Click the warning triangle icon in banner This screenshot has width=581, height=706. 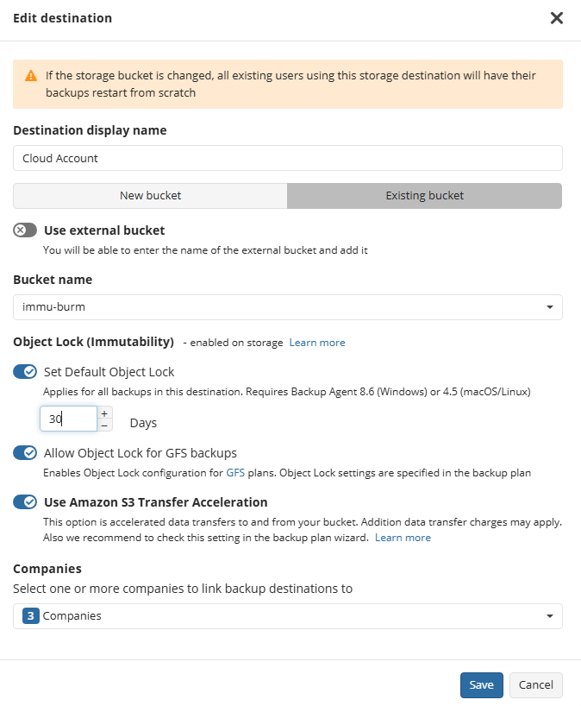31,76
